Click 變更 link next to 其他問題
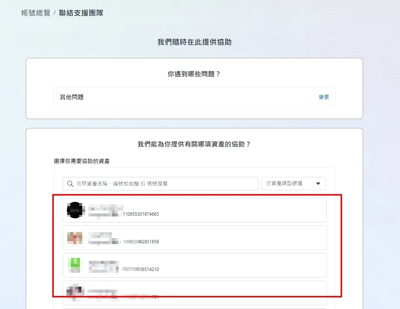Screen dimensions: 400x309 click(x=324, y=97)
